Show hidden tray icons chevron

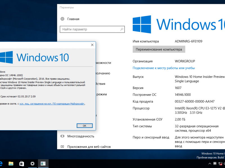210,164
